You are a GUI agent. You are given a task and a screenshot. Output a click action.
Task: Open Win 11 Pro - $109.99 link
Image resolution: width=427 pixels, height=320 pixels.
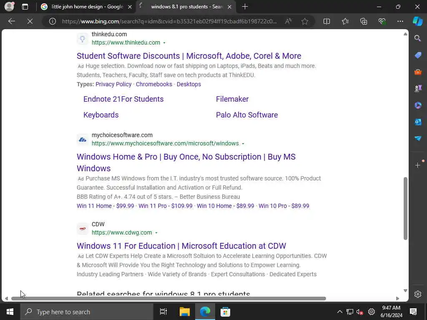click(x=165, y=206)
